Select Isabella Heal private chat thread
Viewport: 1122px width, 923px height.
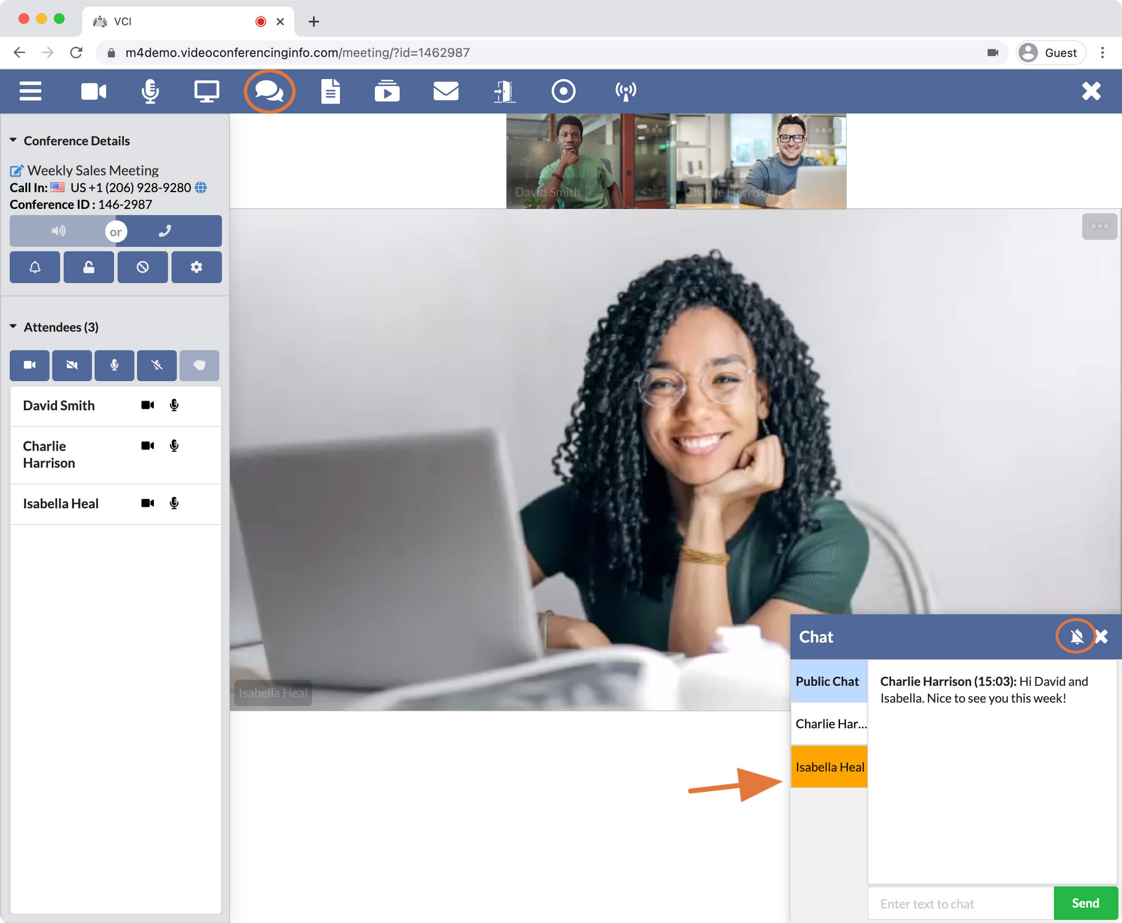point(829,767)
